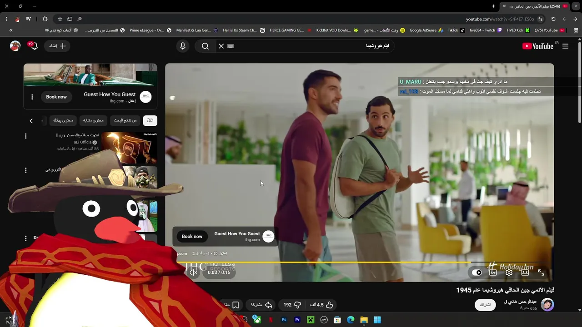
Task: Select the محتوى يهمّك chip
Action: tap(63, 120)
